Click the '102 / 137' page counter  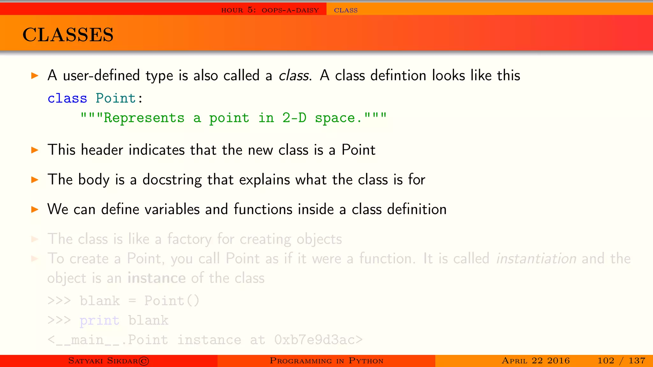tap(621, 361)
